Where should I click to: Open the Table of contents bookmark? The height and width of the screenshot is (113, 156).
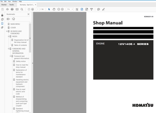[x=20, y=45]
